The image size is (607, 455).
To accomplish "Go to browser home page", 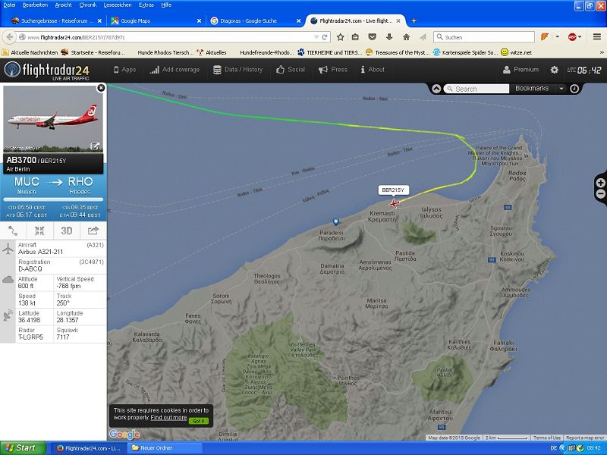I will [x=406, y=37].
